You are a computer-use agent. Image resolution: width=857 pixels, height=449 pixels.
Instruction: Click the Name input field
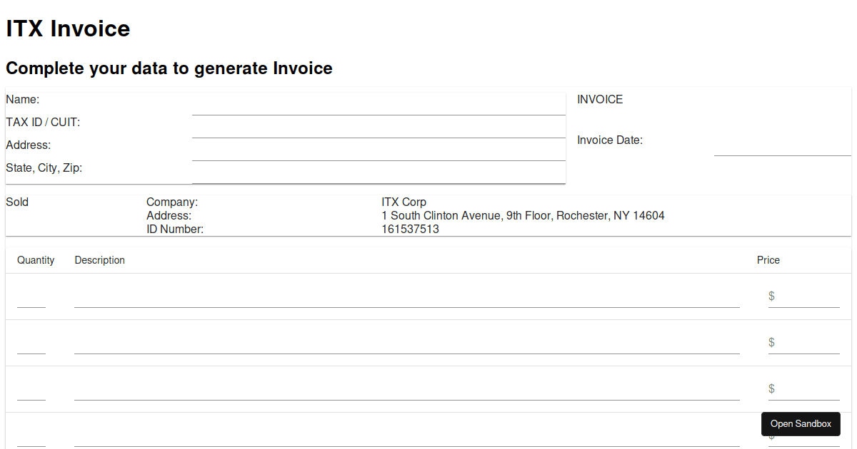[379, 108]
